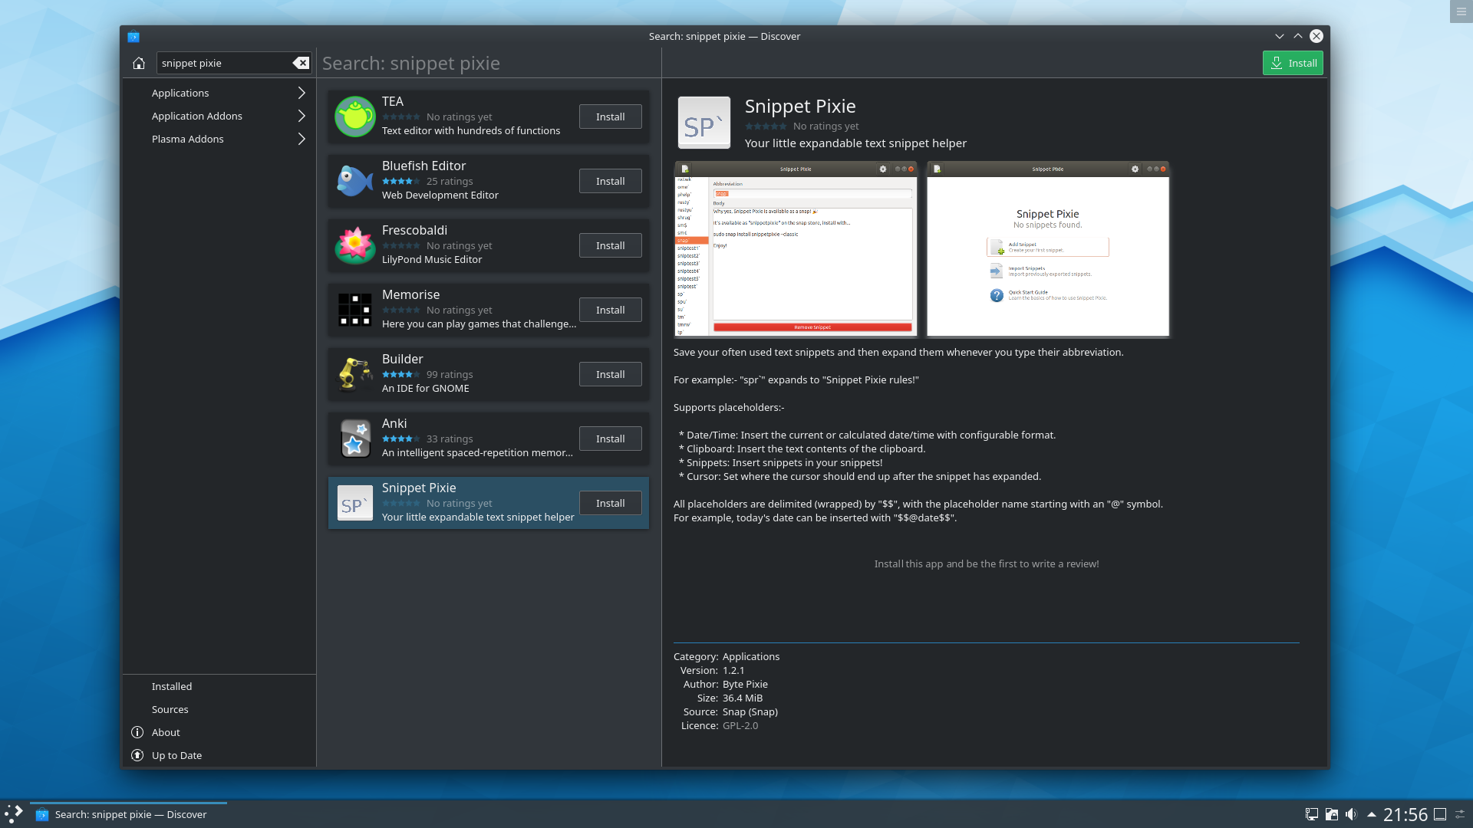Click the show desktop icon in panel
Image resolution: width=1473 pixels, height=828 pixels.
[1440, 814]
